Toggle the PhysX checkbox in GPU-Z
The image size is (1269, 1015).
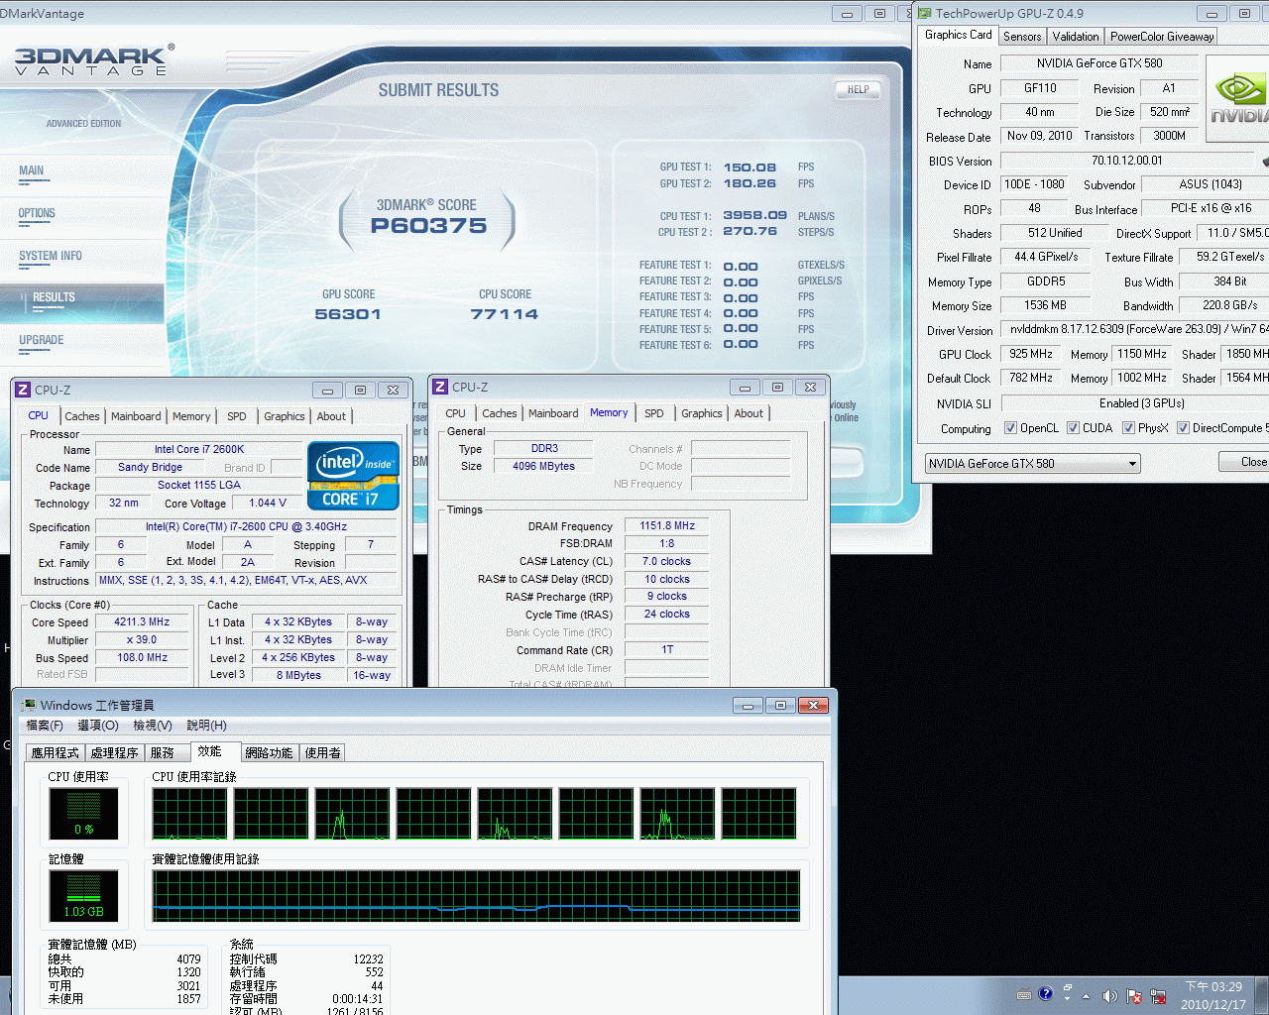coord(1128,428)
